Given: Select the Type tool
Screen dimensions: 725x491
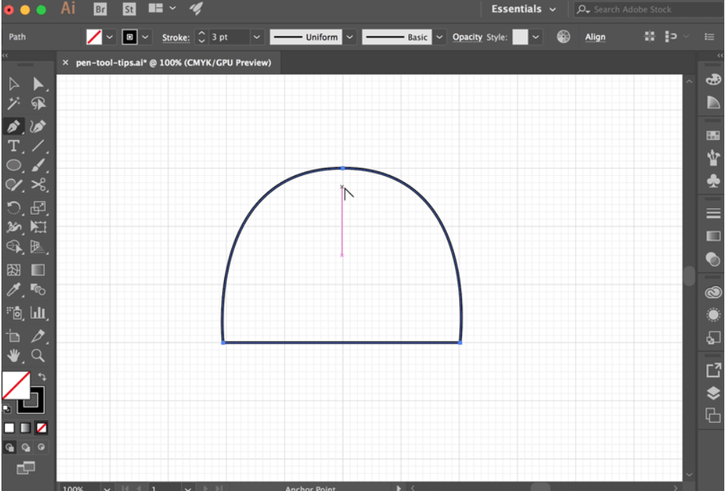Looking at the screenshot, I should pos(13,146).
